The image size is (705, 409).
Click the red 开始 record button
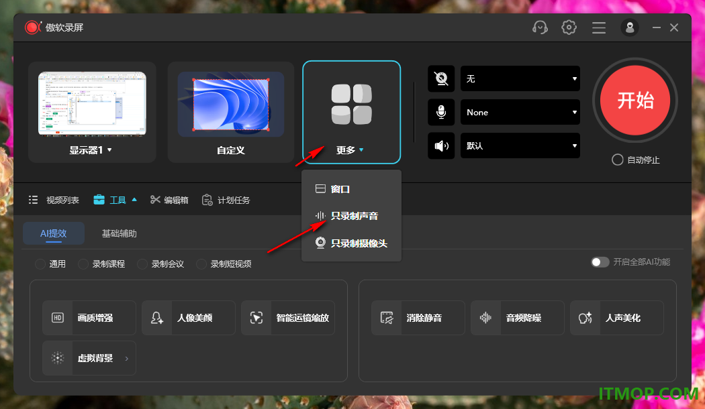pos(635,100)
